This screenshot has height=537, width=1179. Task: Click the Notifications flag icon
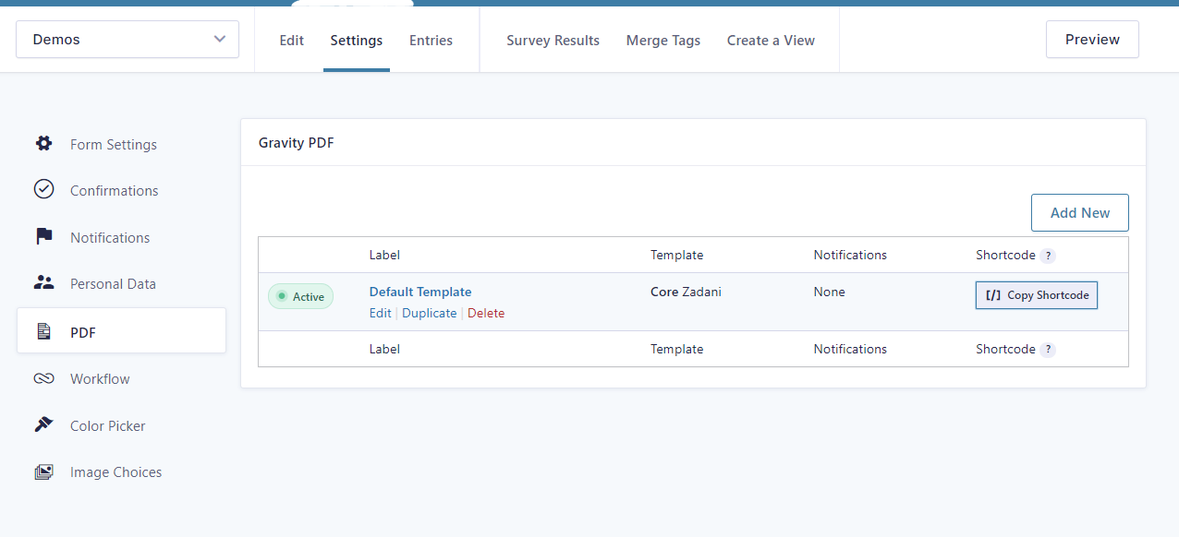(43, 237)
